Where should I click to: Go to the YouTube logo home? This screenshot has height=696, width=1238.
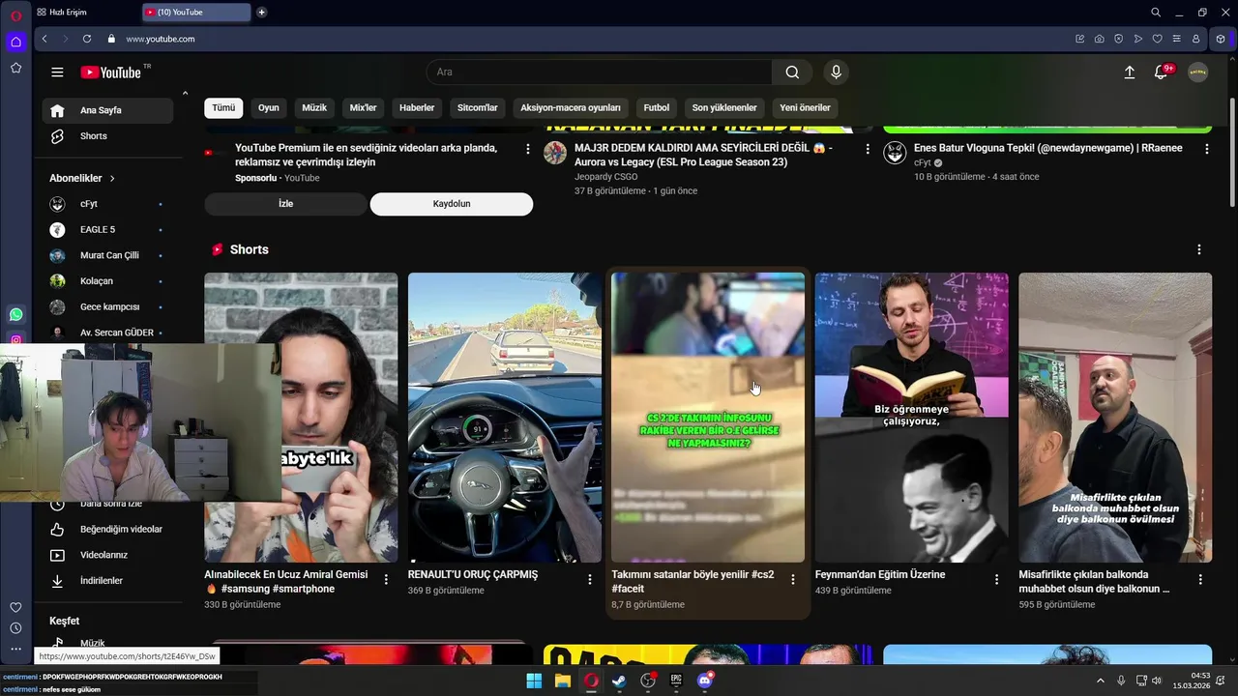coord(111,72)
